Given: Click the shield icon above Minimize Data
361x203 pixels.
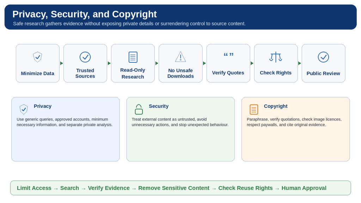Looking at the screenshot, I should click(x=37, y=57).
